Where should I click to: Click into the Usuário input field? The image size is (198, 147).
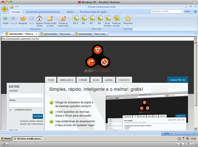[26, 95]
